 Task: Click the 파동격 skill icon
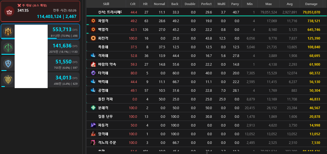pos(93,125)
